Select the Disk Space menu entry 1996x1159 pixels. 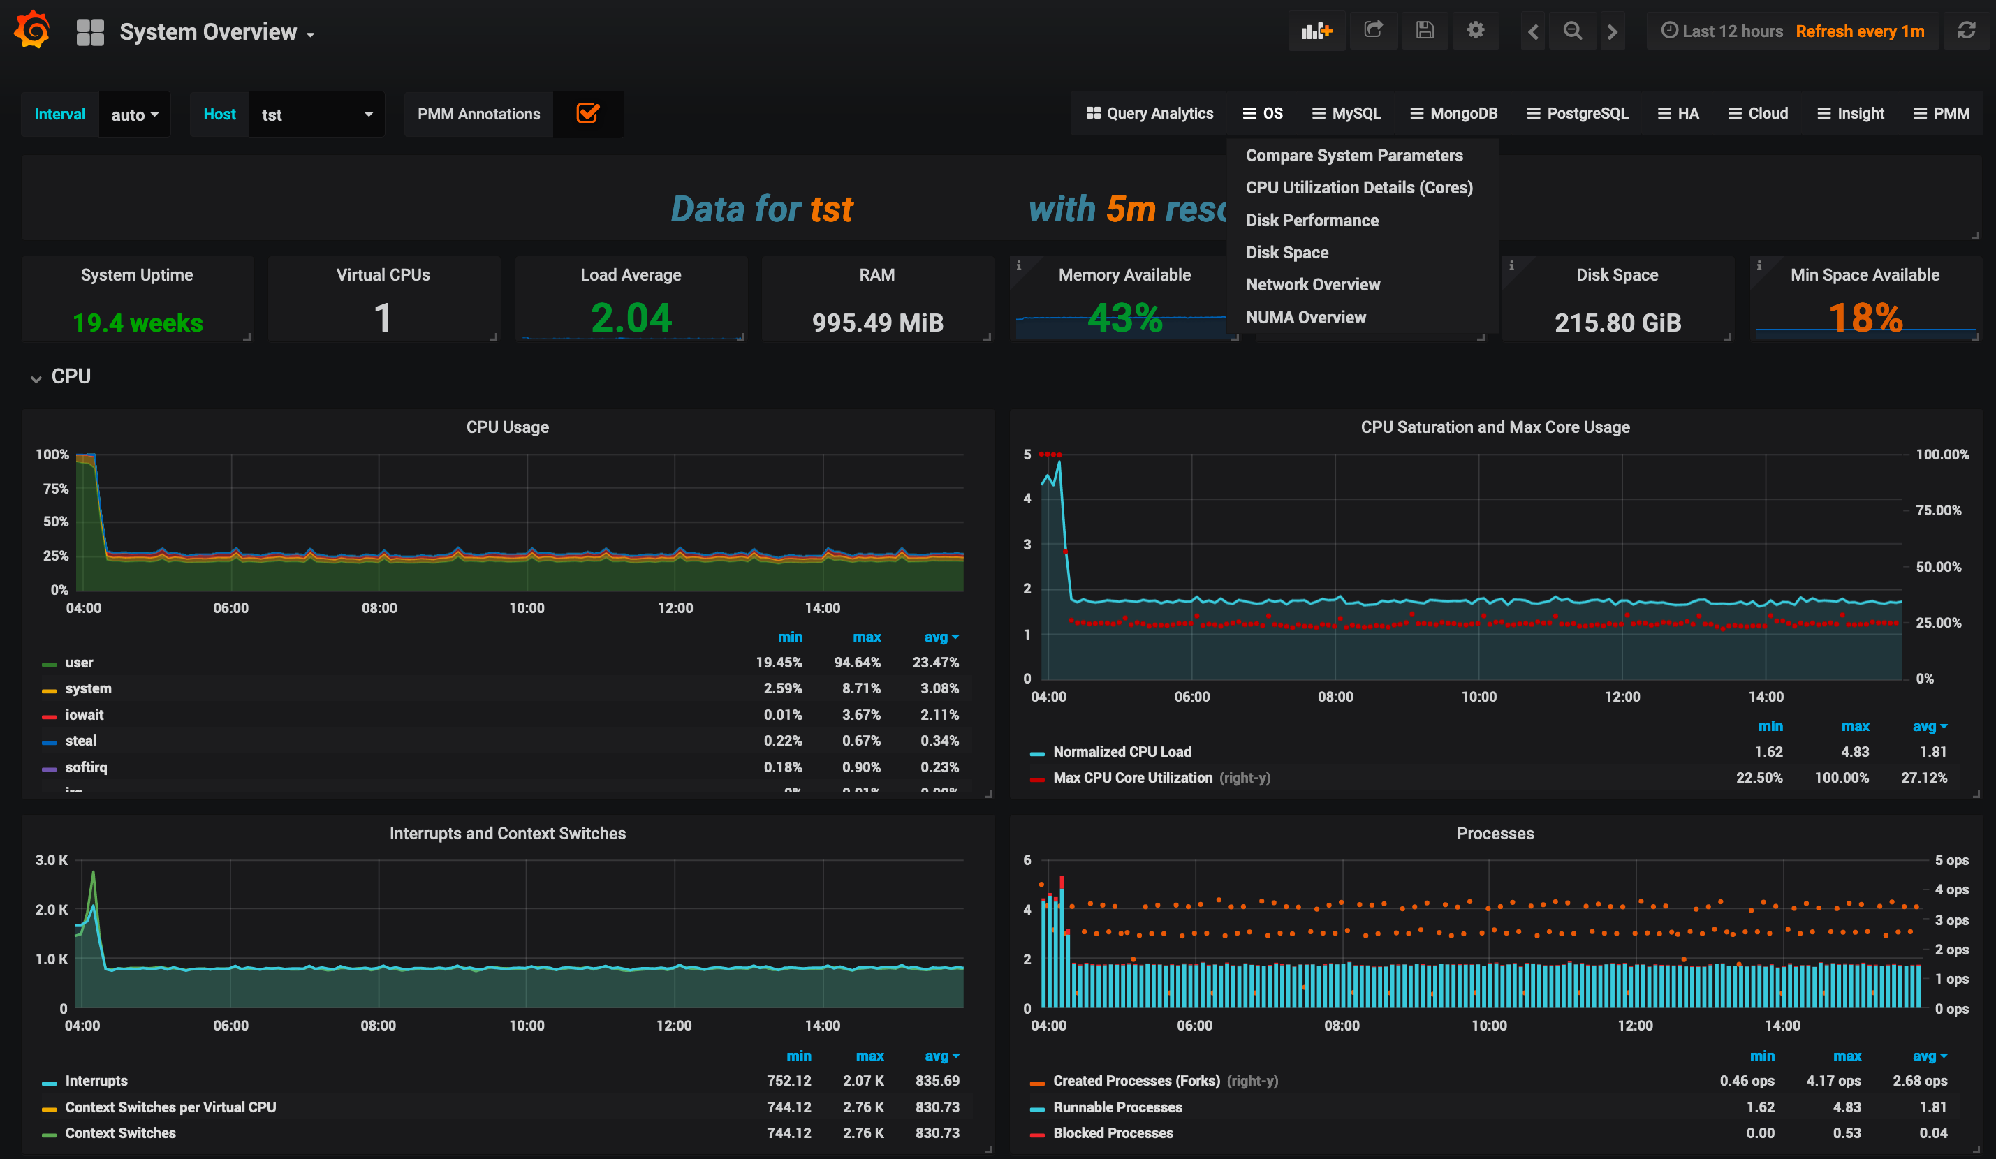tap(1287, 253)
